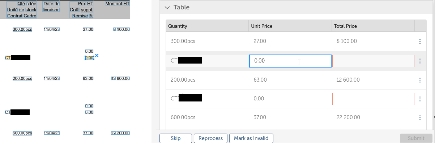Select the Montant HT header box in document
Viewport: 435px width, 143px height.
(x=117, y=4)
